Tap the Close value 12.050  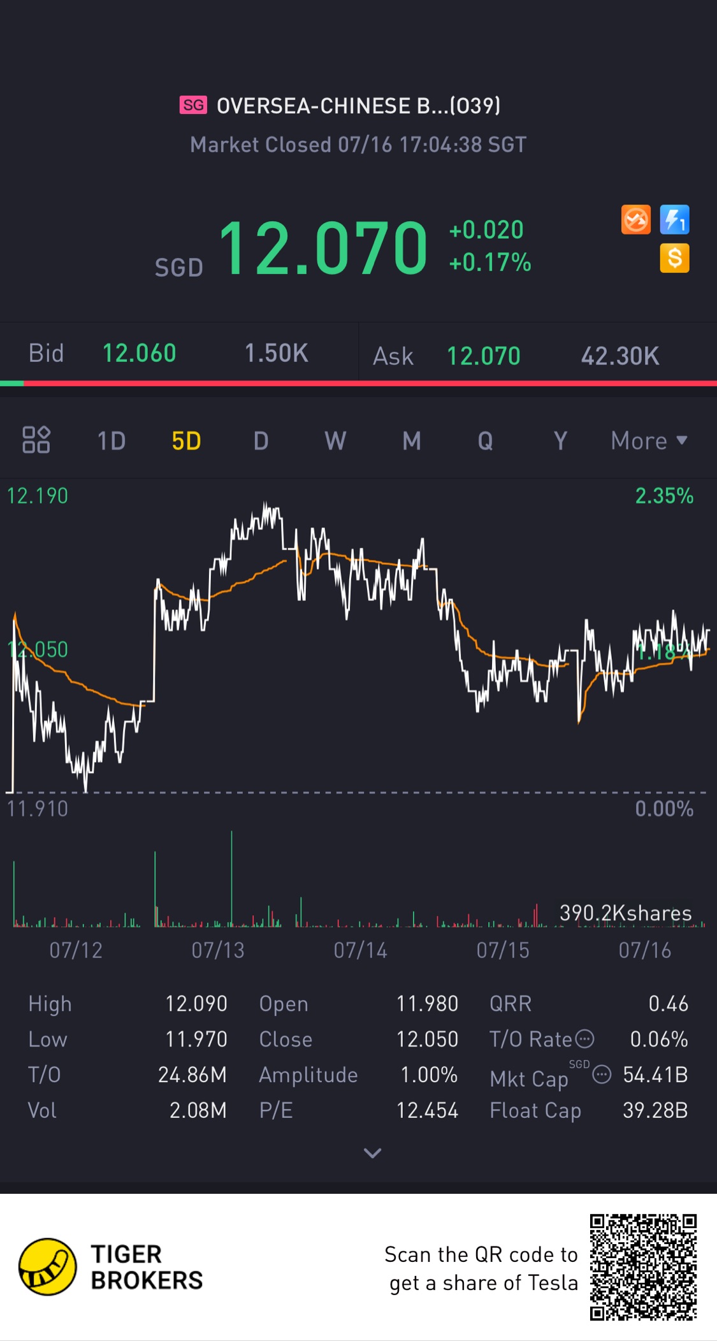tap(428, 1040)
